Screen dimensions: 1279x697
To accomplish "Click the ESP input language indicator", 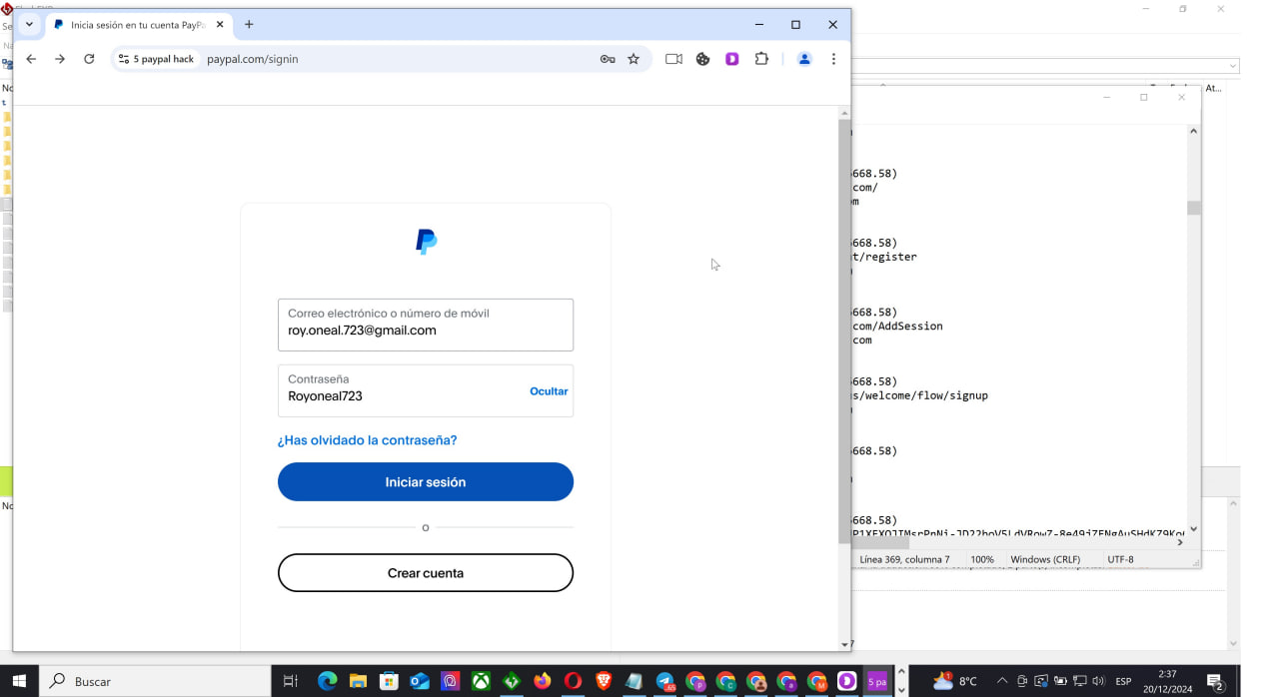I will (1123, 681).
